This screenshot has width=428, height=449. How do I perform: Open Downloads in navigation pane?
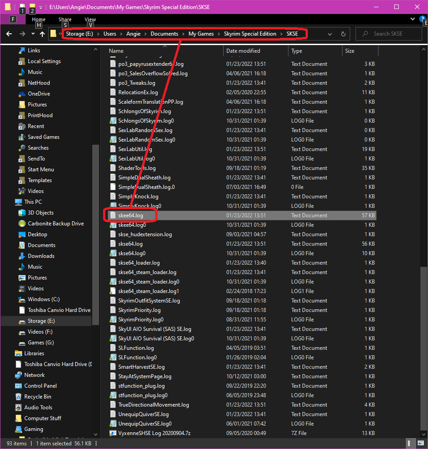point(41,256)
